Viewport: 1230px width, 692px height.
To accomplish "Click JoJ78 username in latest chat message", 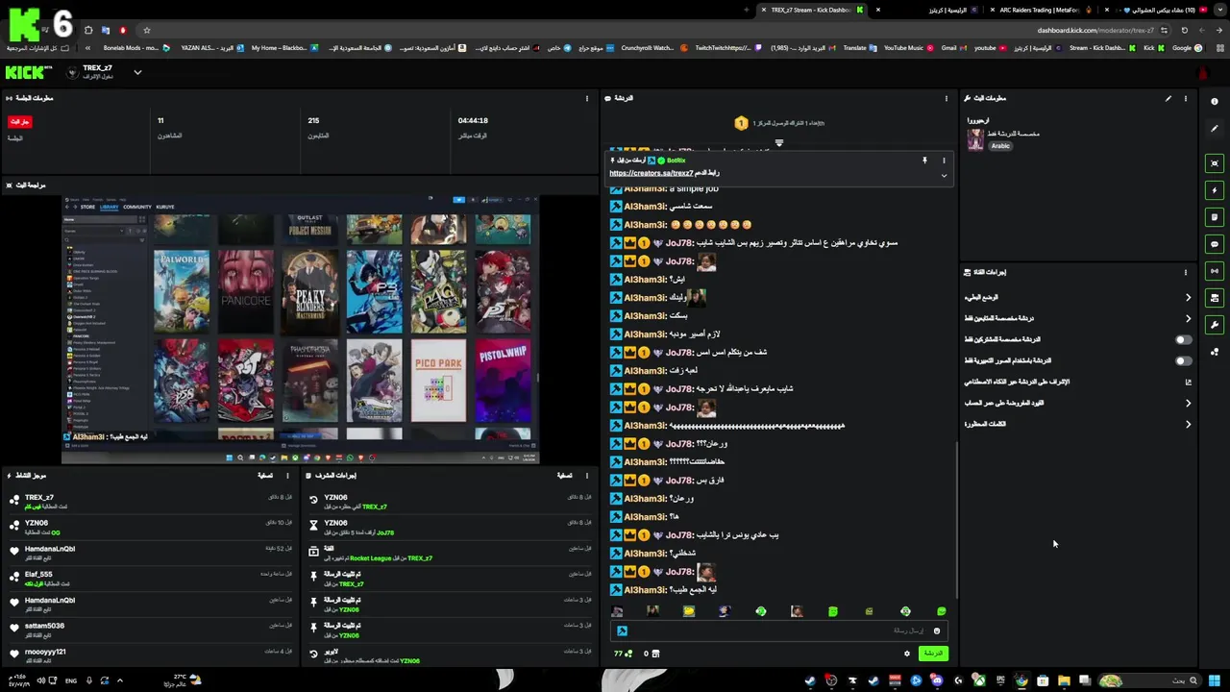I will tap(679, 572).
